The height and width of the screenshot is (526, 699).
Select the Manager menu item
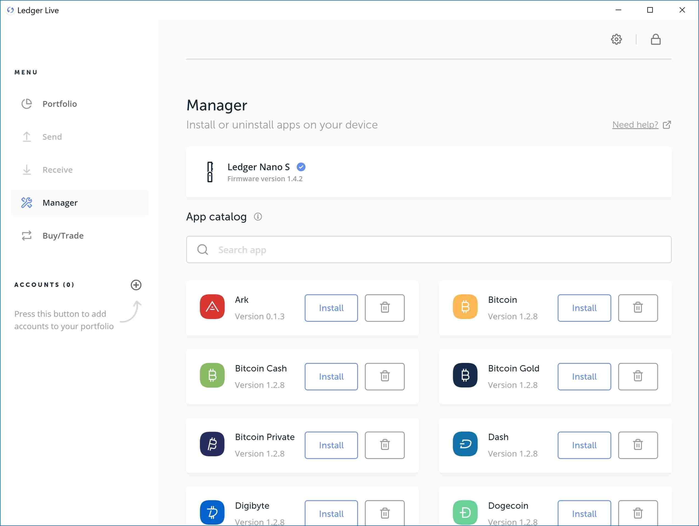(80, 203)
